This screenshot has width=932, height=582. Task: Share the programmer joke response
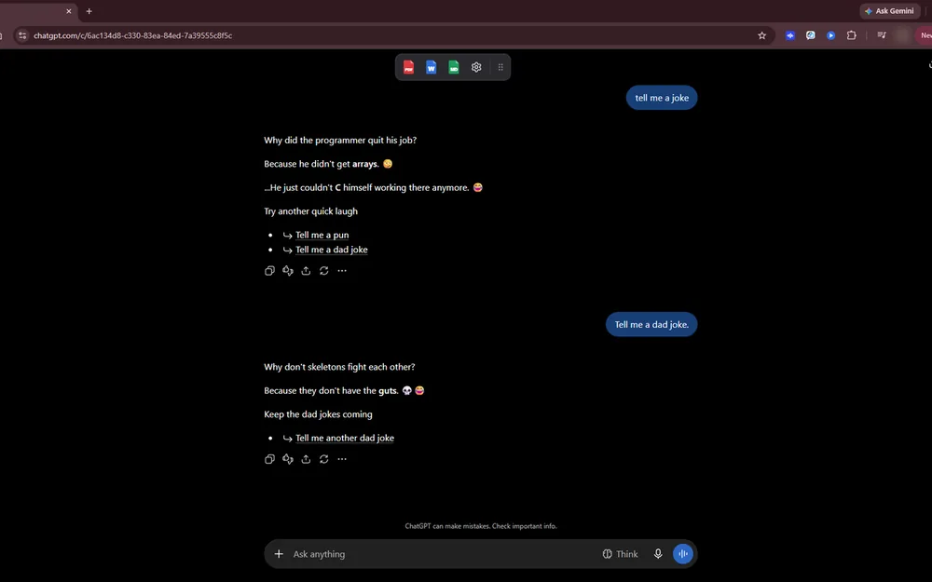[x=306, y=271]
